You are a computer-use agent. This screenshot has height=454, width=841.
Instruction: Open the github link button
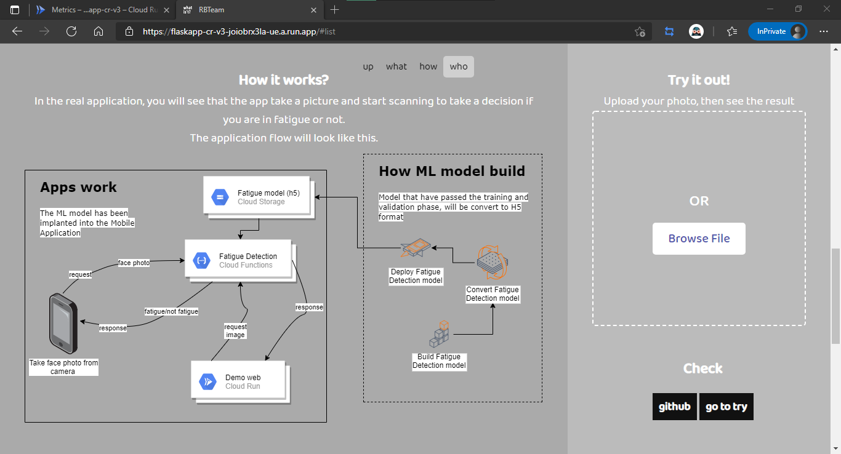coord(675,407)
